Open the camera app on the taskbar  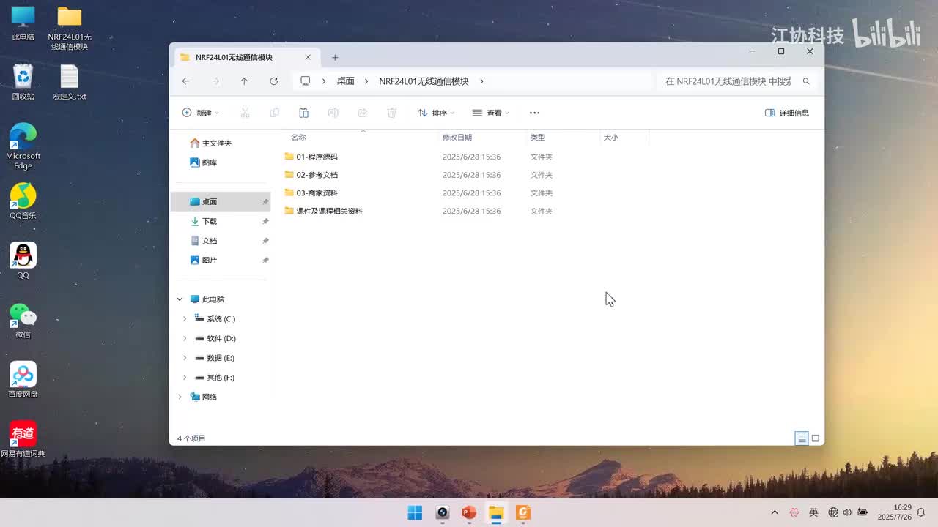pyautogui.click(x=442, y=512)
